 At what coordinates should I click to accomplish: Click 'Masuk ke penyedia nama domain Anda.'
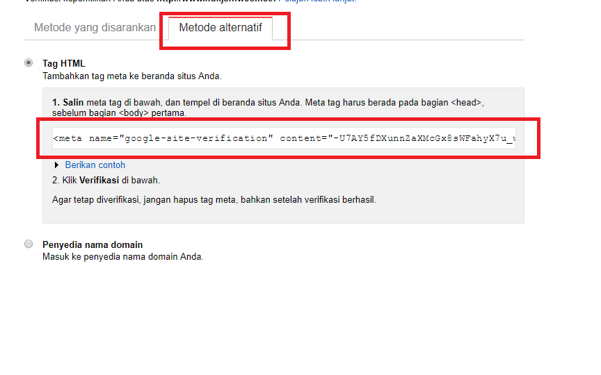122,257
